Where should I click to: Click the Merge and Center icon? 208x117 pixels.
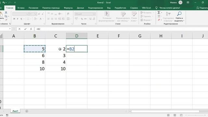(x=68, y=19)
